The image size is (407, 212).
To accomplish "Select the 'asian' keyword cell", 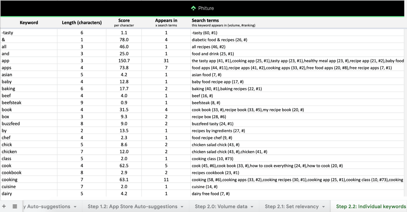I will (29, 74).
